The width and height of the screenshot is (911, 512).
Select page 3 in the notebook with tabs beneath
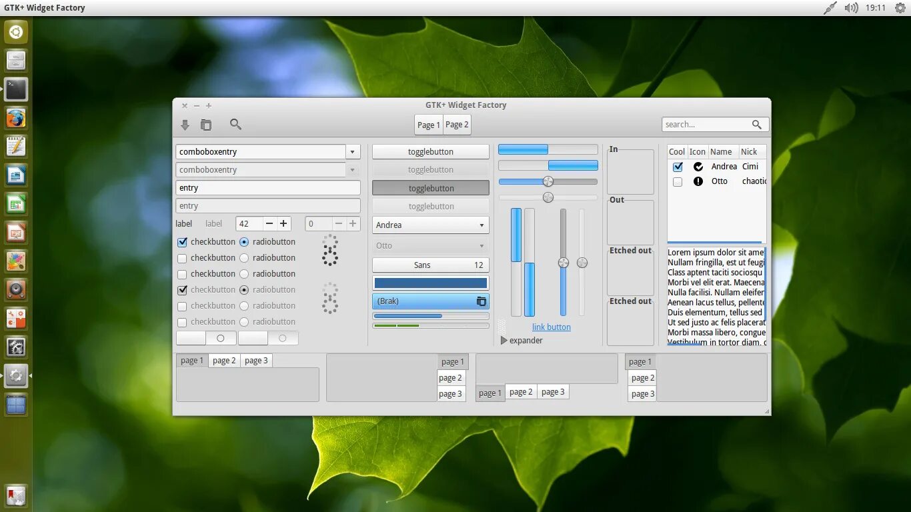pyautogui.click(x=553, y=392)
